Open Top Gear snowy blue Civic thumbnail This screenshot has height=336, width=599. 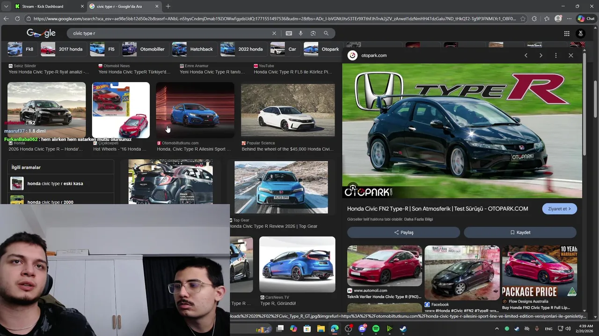(281, 187)
